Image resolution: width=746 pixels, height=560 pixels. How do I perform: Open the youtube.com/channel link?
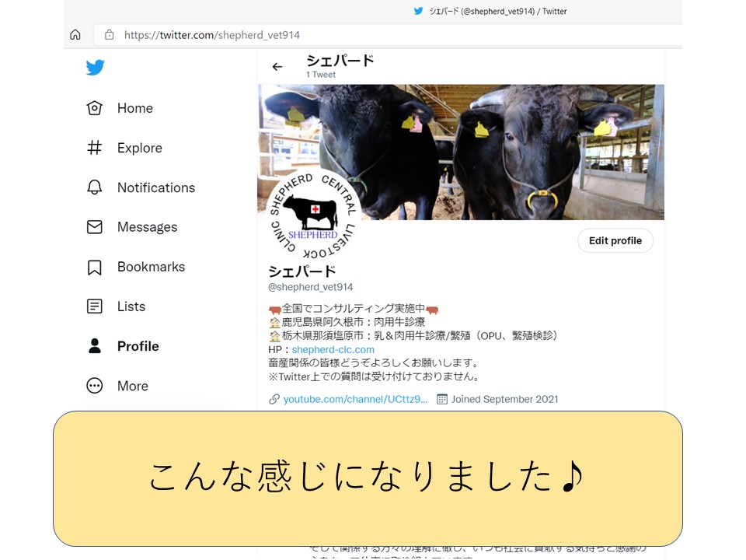[x=355, y=399]
